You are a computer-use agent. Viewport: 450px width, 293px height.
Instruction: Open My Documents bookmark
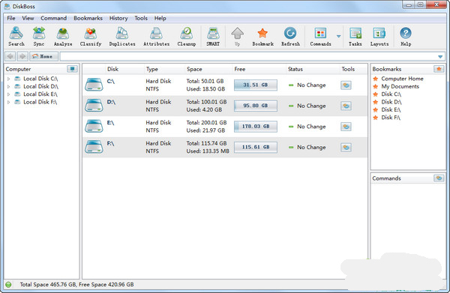pyautogui.click(x=400, y=86)
